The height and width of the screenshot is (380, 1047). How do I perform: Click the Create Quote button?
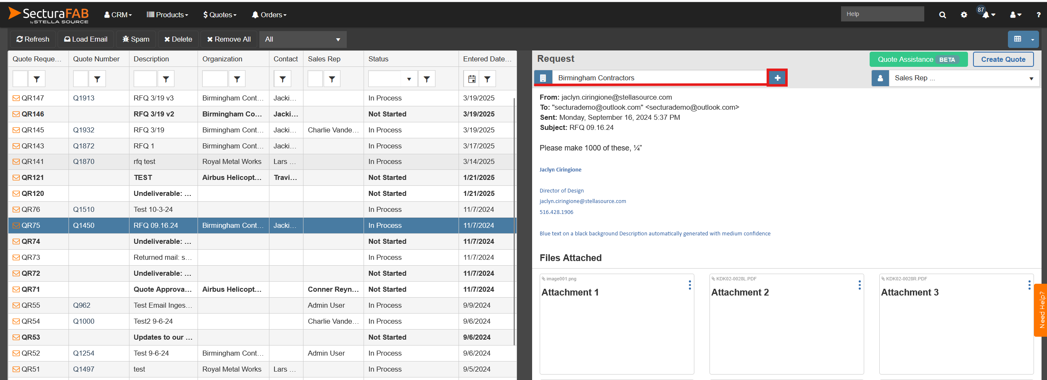1003,59
